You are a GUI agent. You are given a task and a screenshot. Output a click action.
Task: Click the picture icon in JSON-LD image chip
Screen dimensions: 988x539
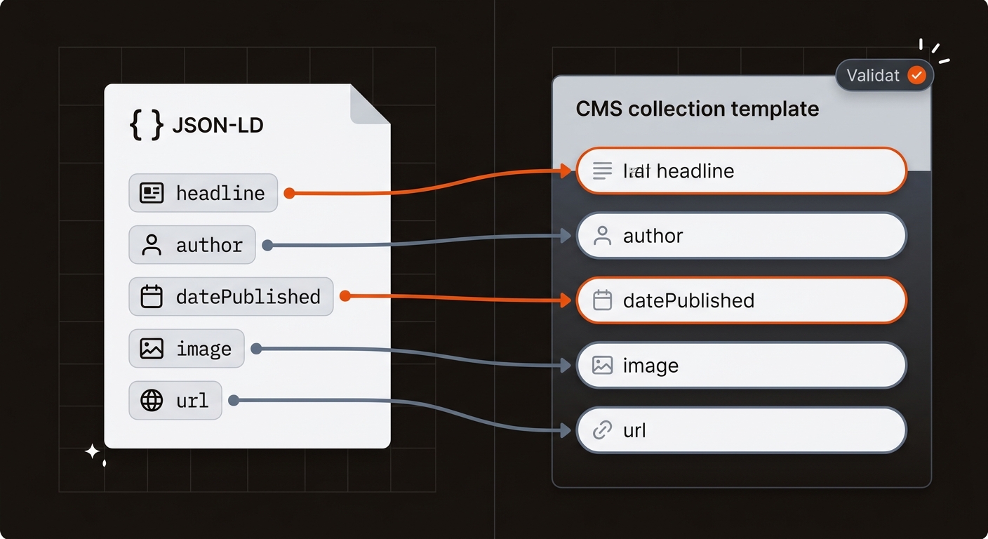coord(152,349)
